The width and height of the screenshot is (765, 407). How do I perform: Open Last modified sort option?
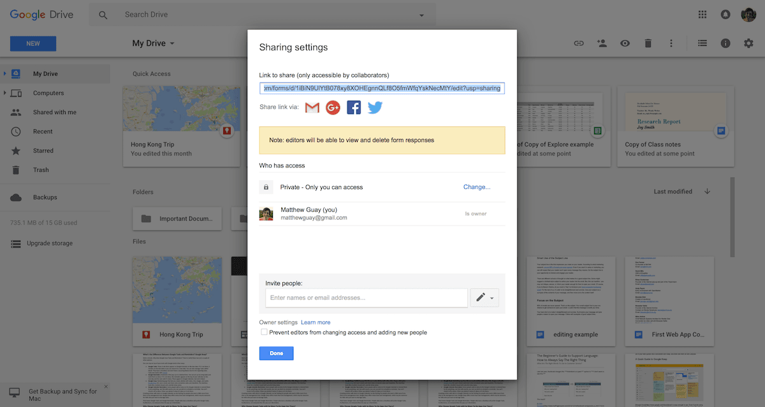pyautogui.click(x=673, y=192)
